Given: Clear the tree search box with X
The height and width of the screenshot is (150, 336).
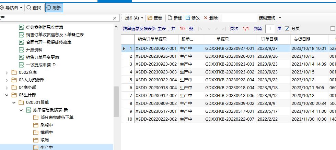Looking at the screenshot, I should coord(115,18).
